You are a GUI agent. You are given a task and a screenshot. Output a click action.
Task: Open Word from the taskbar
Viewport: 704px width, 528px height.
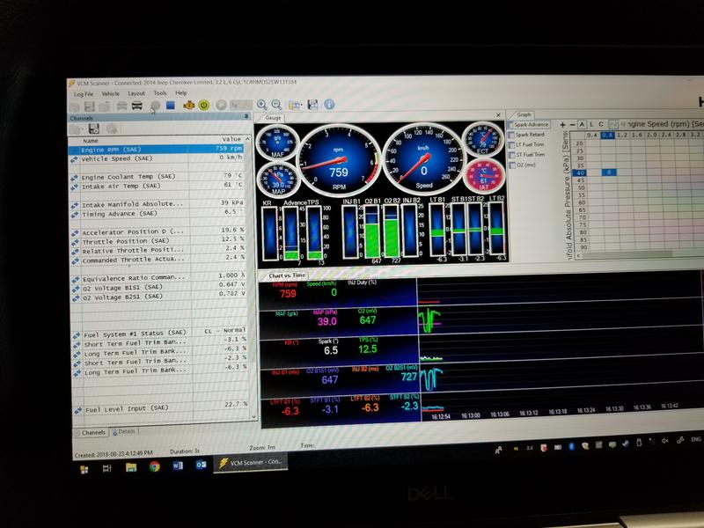[x=178, y=466]
